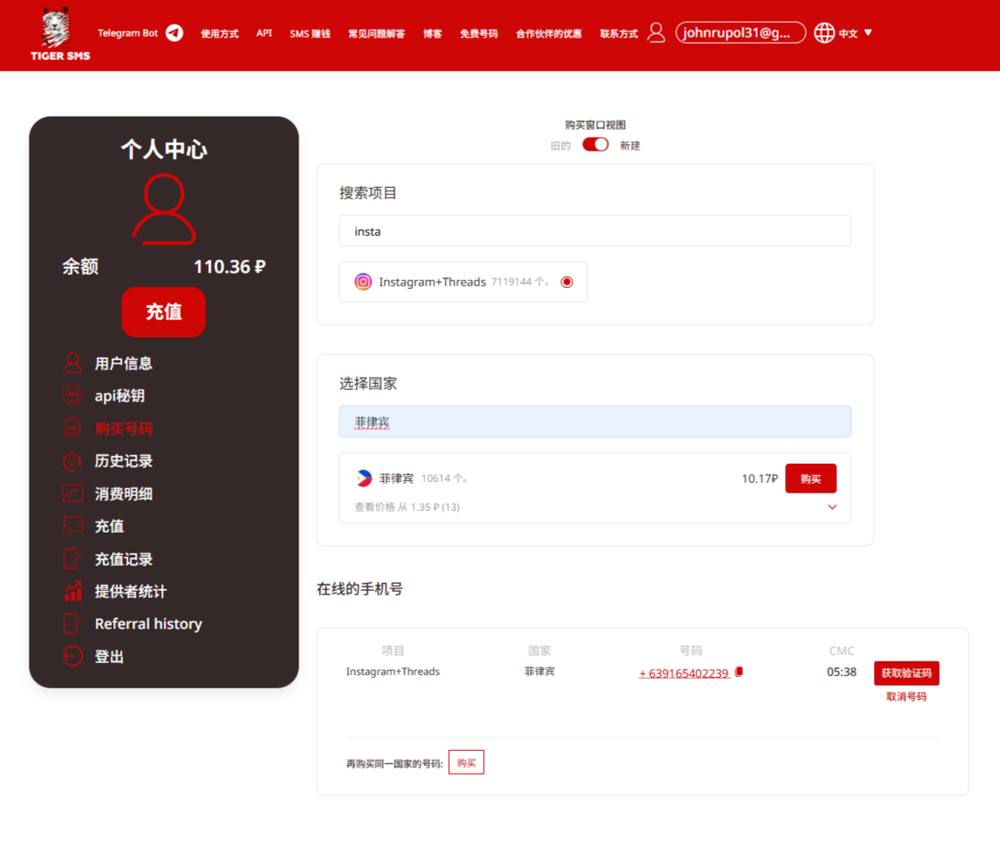Open 消费明细 in the sidebar
This screenshot has width=1000, height=858.
coord(124,493)
